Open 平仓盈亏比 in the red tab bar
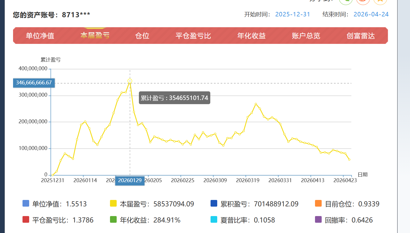 point(193,36)
